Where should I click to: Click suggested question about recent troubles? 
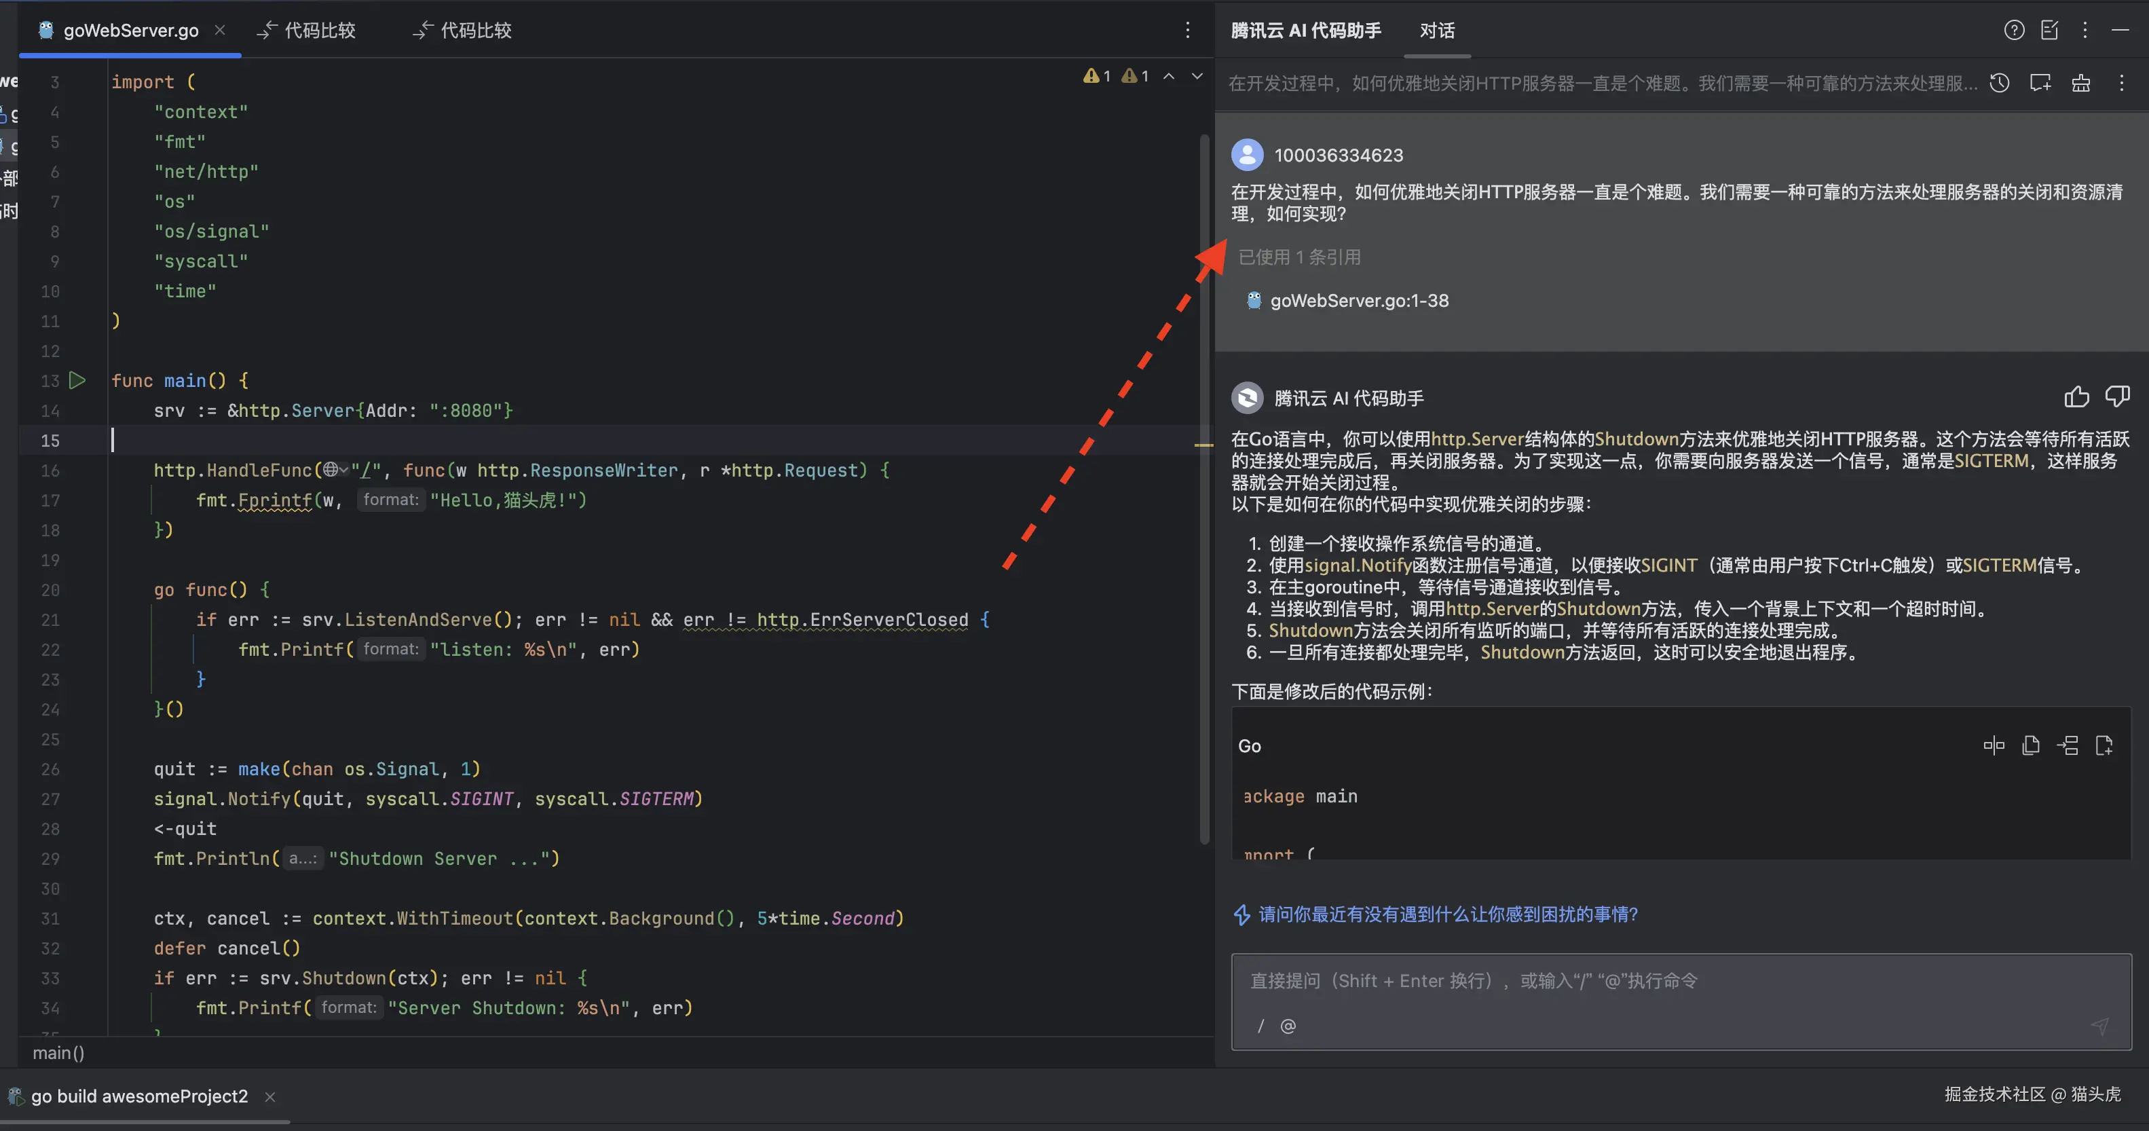(x=1447, y=914)
